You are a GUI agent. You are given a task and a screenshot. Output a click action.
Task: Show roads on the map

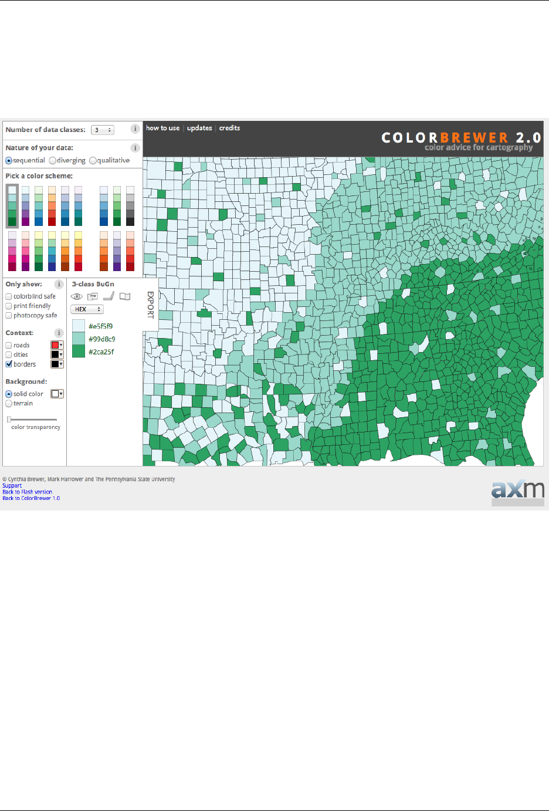(x=9, y=346)
